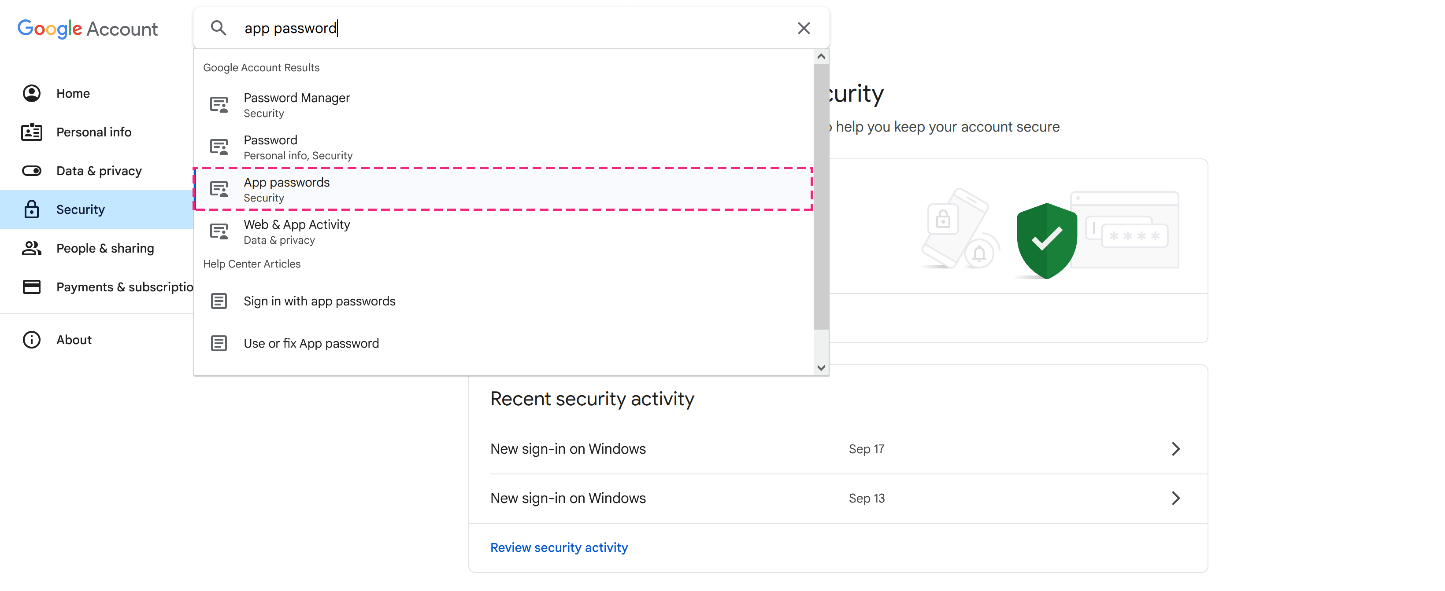Open 'Use or fix App password' help article
The width and height of the screenshot is (1445, 591).
click(503, 343)
